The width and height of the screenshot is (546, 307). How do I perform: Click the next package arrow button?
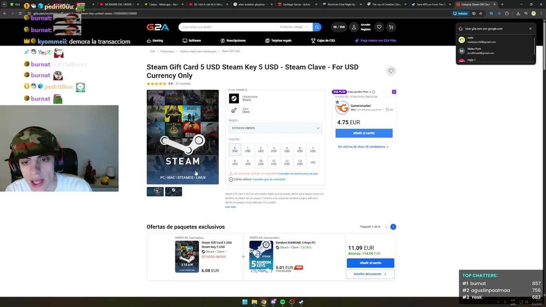(x=393, y=227)
